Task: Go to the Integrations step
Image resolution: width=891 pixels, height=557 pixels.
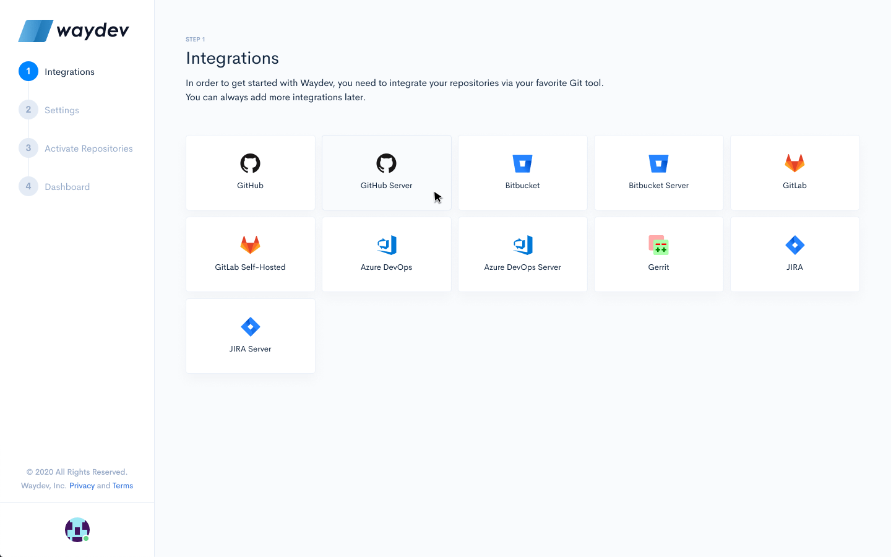Action: click(69, 72)
